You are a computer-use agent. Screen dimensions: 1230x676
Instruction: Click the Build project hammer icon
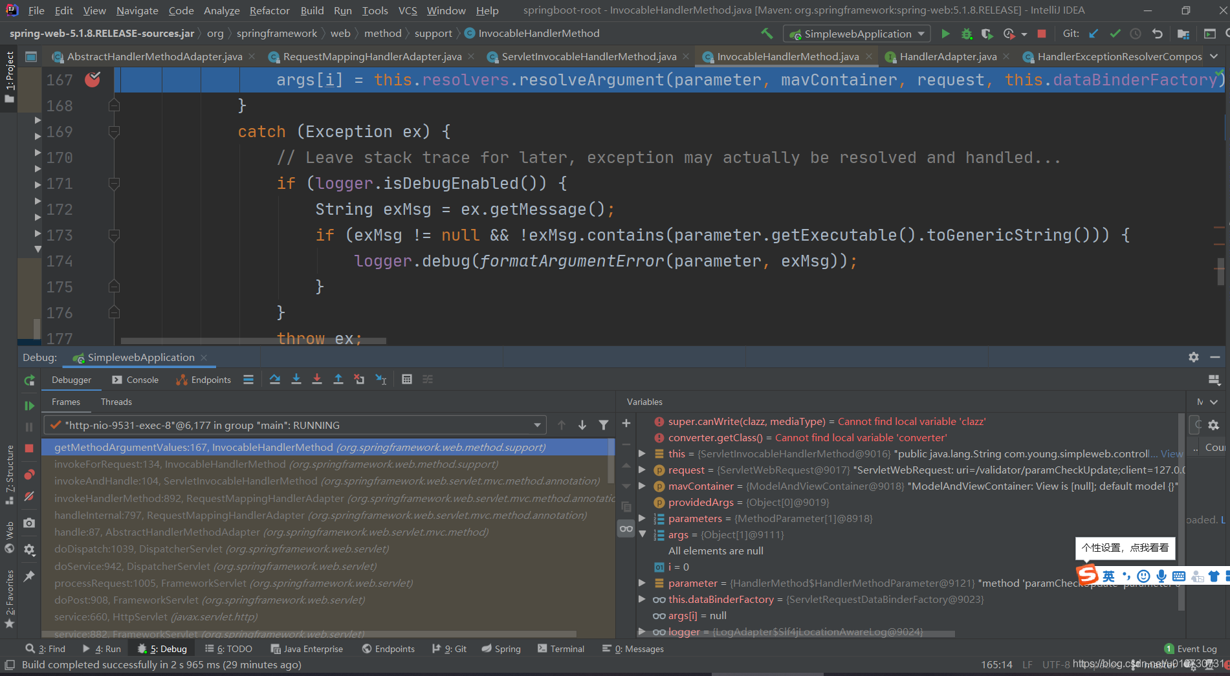coord(767,34)
